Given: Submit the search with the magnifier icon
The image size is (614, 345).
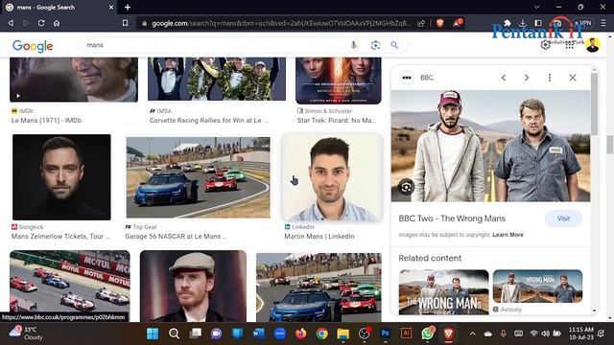Looking at the screenshot, I should pos(394,45).
